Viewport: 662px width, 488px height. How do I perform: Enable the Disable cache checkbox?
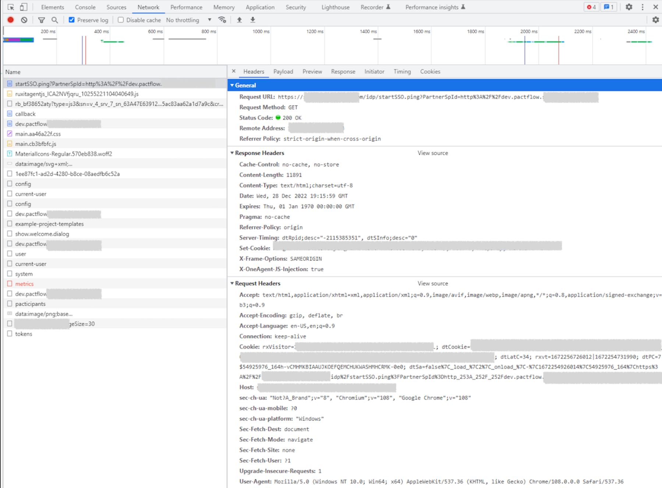pyautogui.click(x=121, y=20)
